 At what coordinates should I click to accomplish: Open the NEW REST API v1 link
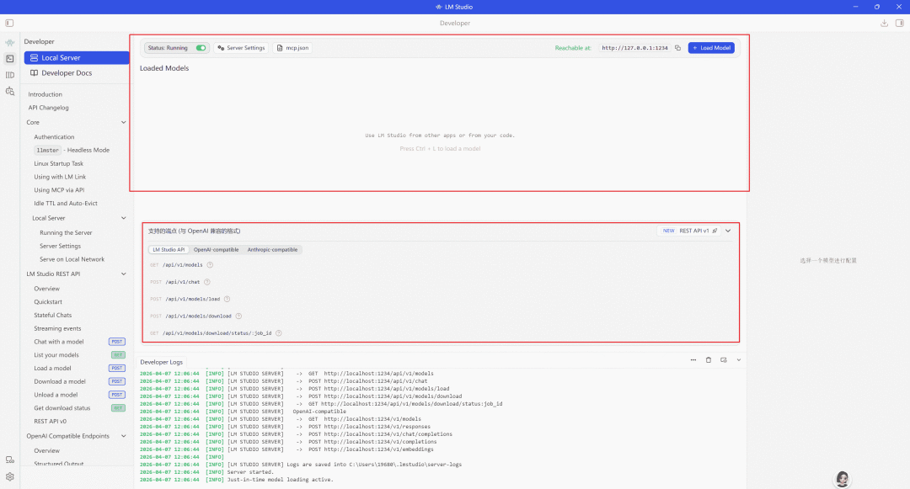tap(689, 231)
